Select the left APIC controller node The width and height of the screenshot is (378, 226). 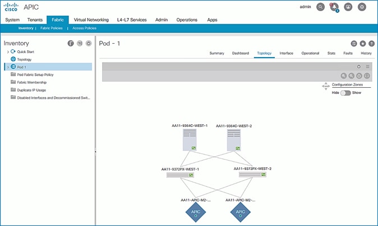(196, 212)
